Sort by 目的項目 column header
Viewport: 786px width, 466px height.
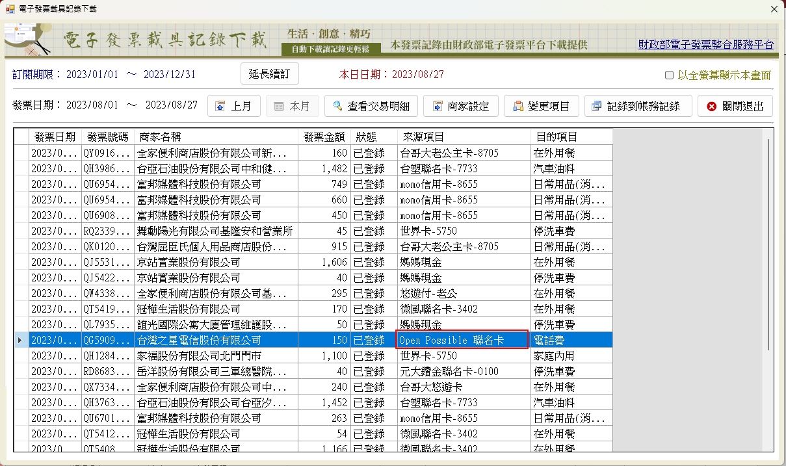point(571,137)
